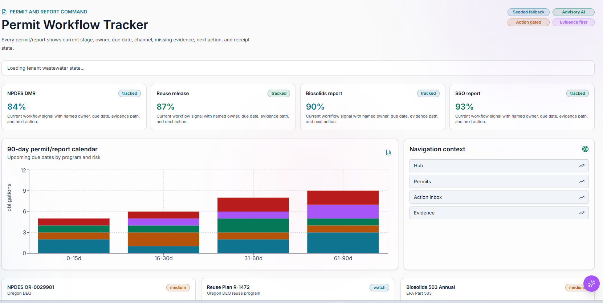Select the Reuse release 87% card
The image size is (603, 303).
tap(223, 107)
